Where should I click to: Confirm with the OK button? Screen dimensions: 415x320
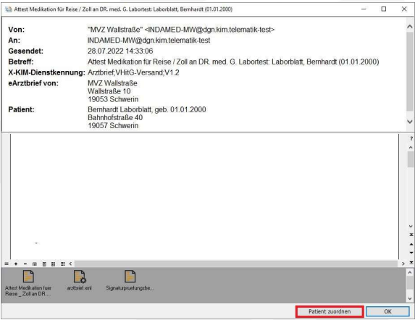(387, 311)
